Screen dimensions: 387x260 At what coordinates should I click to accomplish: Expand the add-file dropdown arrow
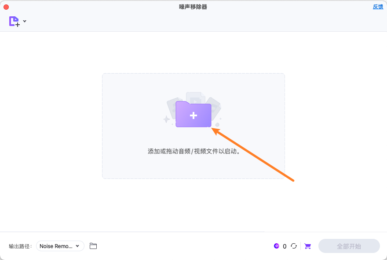tap(25, 21)
